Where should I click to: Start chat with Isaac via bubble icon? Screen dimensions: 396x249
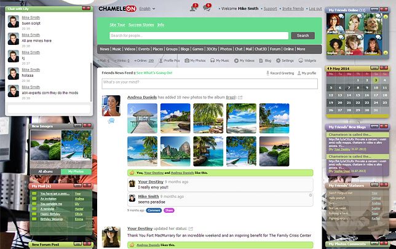378,17
